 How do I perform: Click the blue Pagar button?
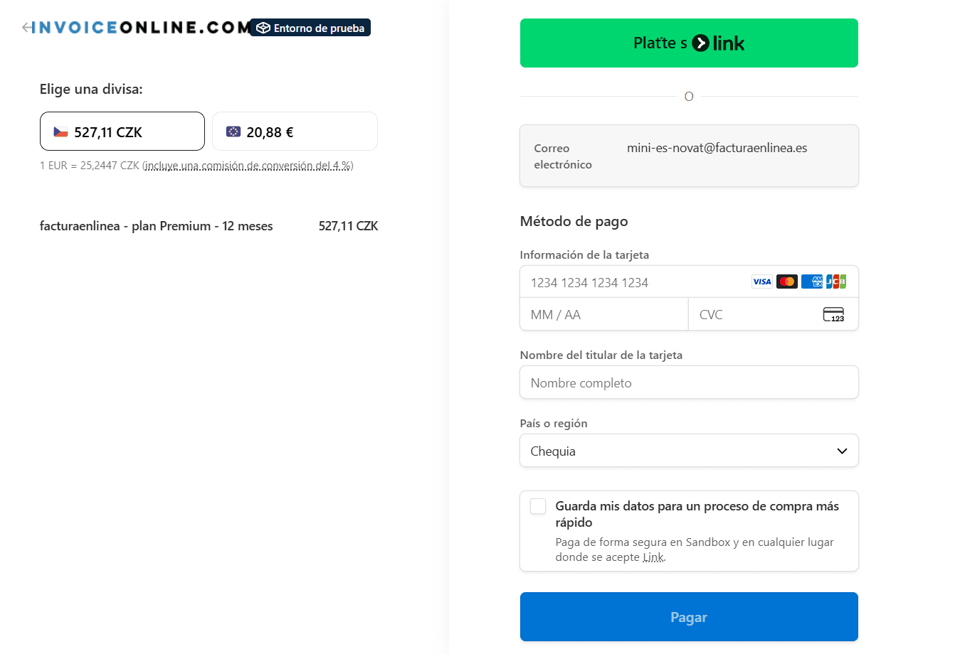pos(689,617)
